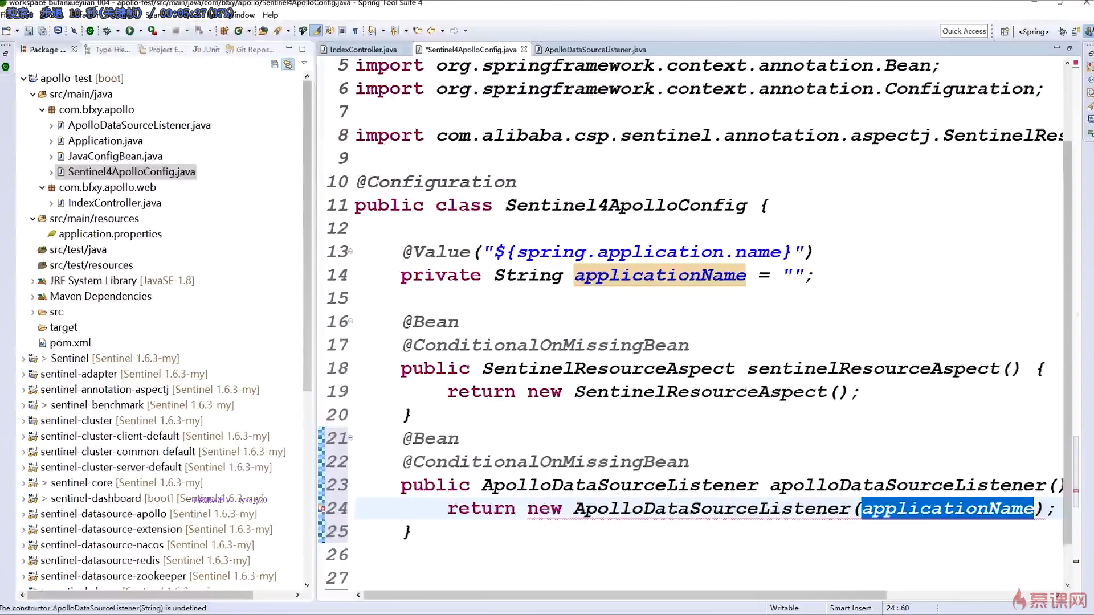The width and height of the screenshot is (1094, 615).
Task: Toggle Mark Occurrences highlighter icon
Action: pyautogui.click(x=316, y=31)
